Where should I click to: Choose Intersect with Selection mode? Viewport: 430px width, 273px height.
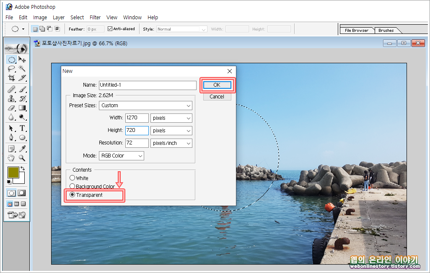[x=57, y=29]
